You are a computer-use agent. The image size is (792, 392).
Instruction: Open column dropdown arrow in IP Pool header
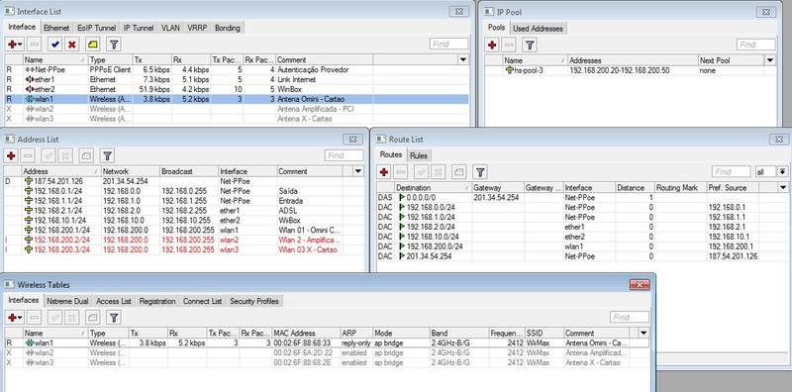(770, 60)
